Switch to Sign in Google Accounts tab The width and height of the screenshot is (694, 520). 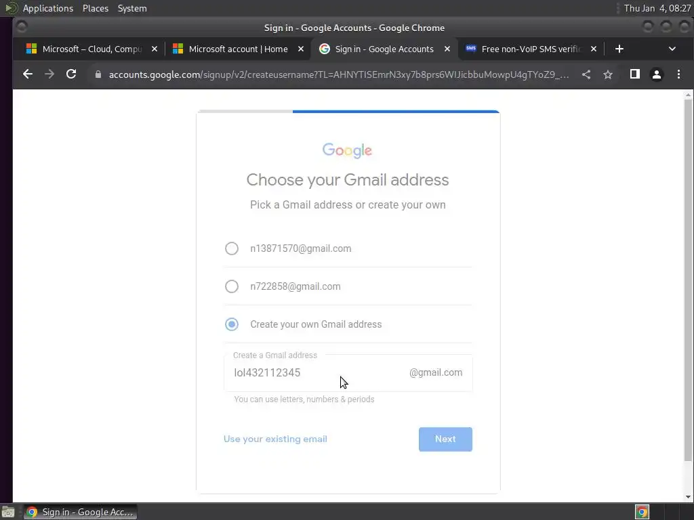(384, 49)
